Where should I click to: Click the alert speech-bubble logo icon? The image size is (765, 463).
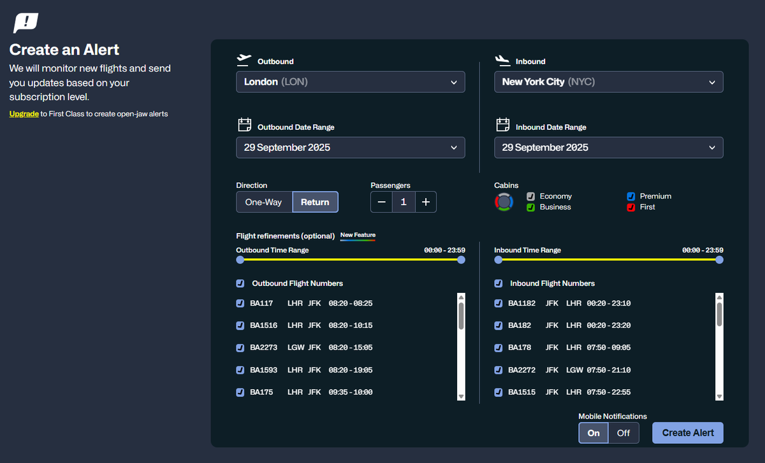(25, 24)
